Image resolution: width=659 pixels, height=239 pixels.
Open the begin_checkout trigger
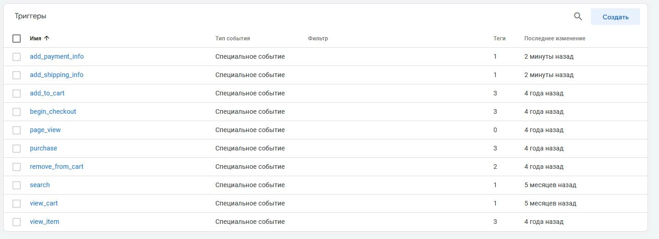(53, 111)
